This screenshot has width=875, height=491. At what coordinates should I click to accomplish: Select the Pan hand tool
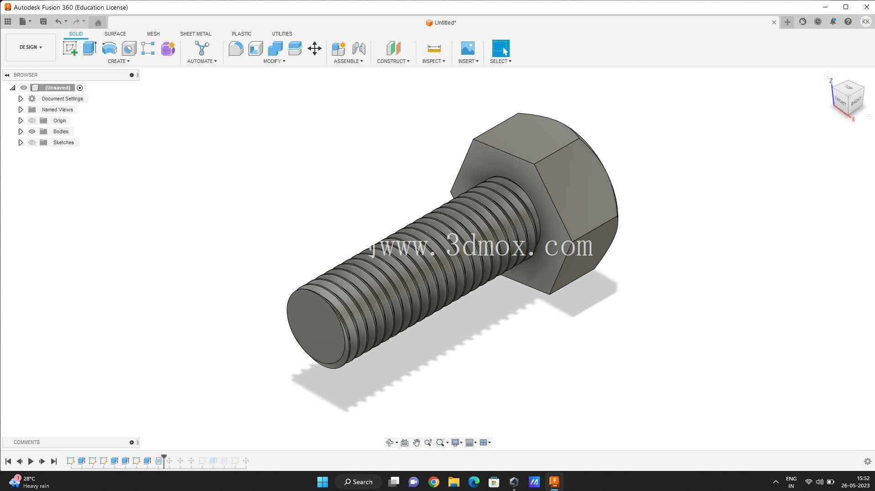pos(416,443)
